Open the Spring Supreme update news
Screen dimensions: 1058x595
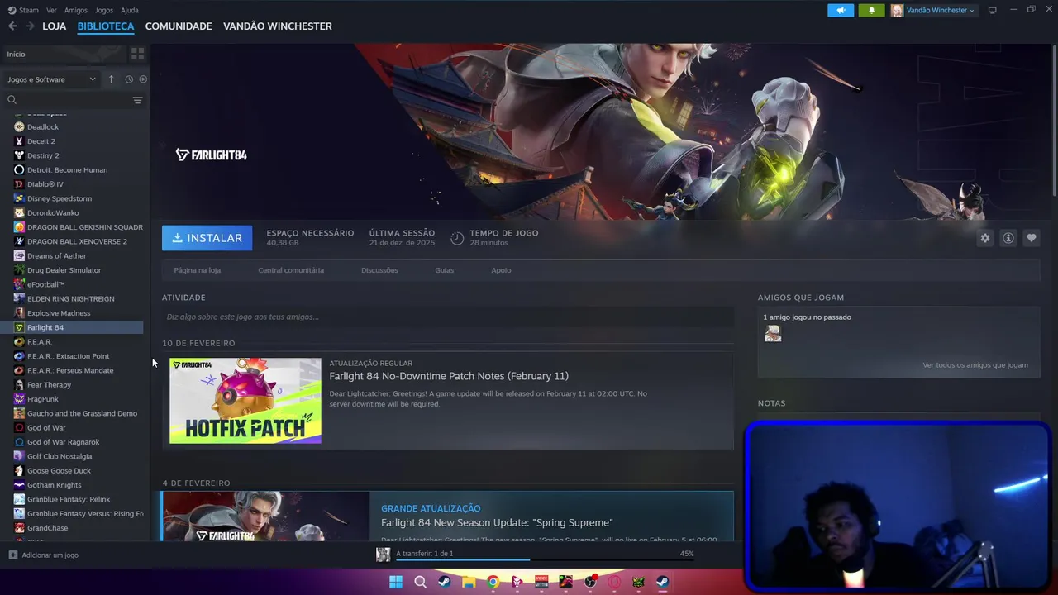pyautogui.click(x=497, y=522)
